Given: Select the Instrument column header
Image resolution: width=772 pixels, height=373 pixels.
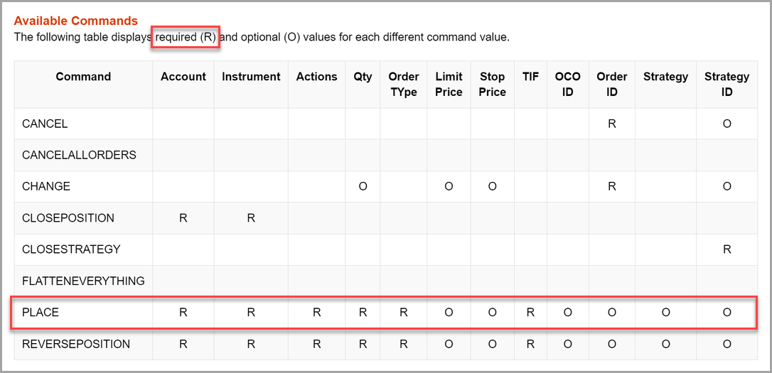Looking at the screenshot, I should click(251, 77).
